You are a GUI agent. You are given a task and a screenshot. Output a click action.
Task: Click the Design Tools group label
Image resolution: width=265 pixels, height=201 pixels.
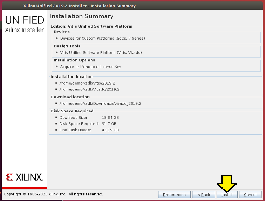(x=67, y=46)
